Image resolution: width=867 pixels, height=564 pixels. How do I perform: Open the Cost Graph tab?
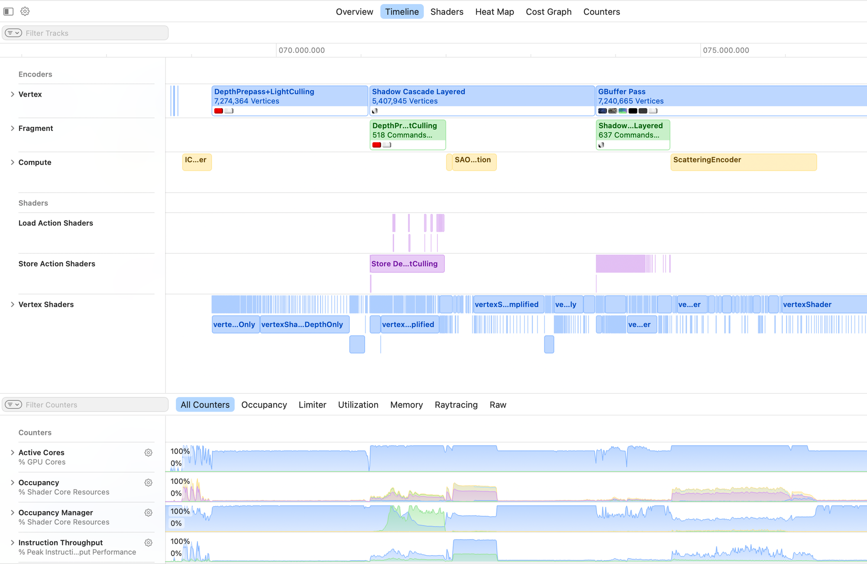coord(548,12)
